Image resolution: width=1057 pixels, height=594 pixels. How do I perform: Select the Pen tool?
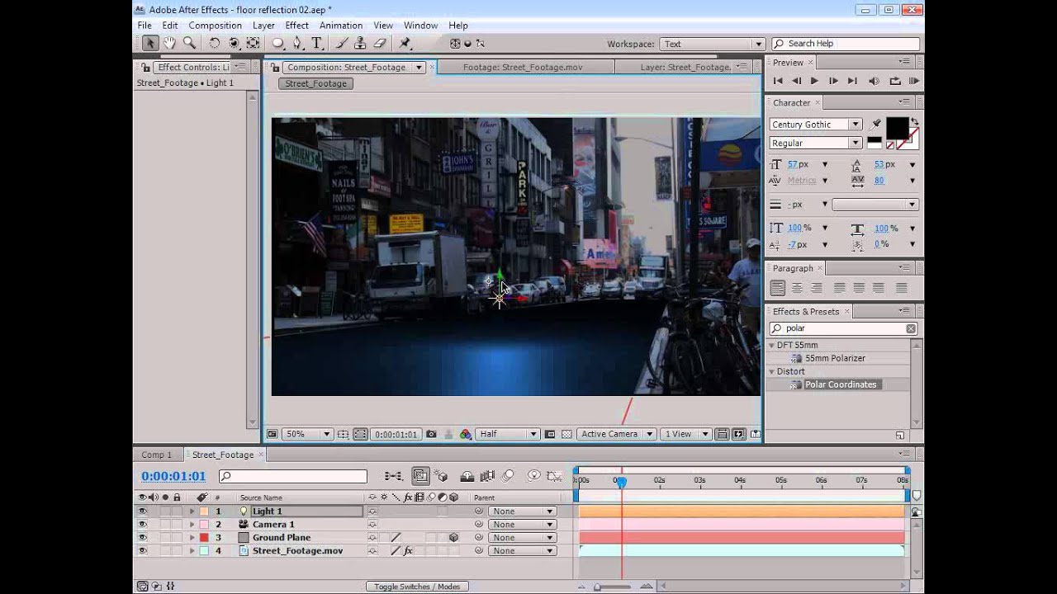pos(297,44)
